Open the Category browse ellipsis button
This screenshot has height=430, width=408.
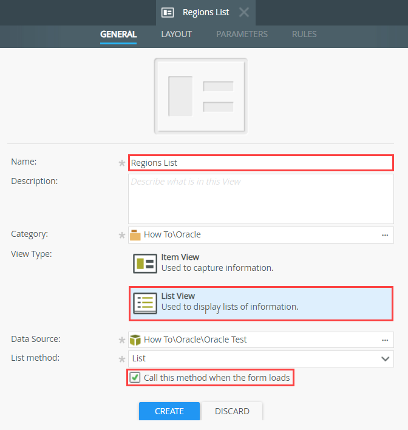[x=385, y=235]
